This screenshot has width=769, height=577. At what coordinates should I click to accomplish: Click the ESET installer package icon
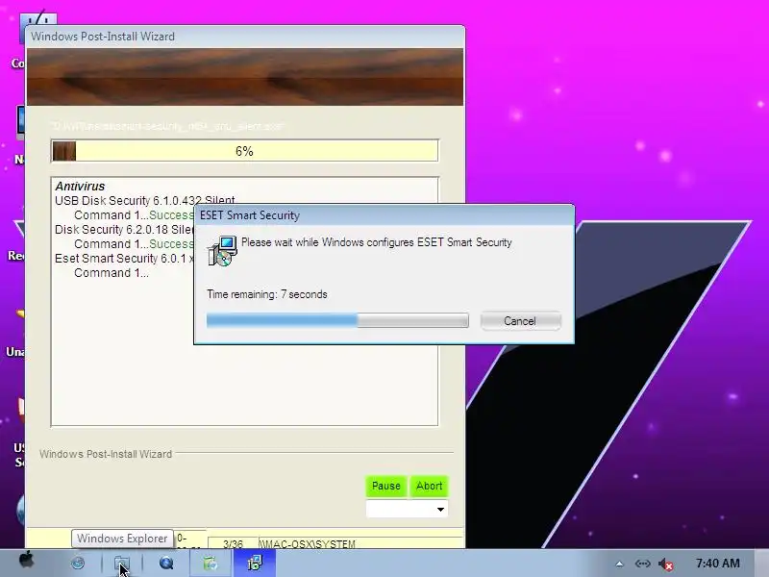[223, 251]
